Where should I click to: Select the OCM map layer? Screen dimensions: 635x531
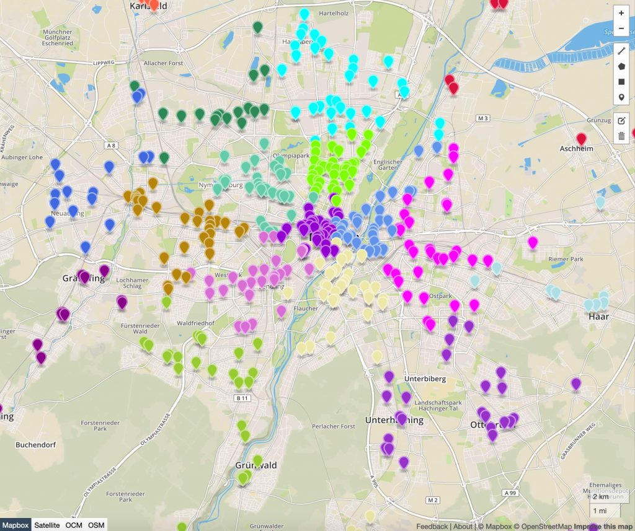point(74,525)
